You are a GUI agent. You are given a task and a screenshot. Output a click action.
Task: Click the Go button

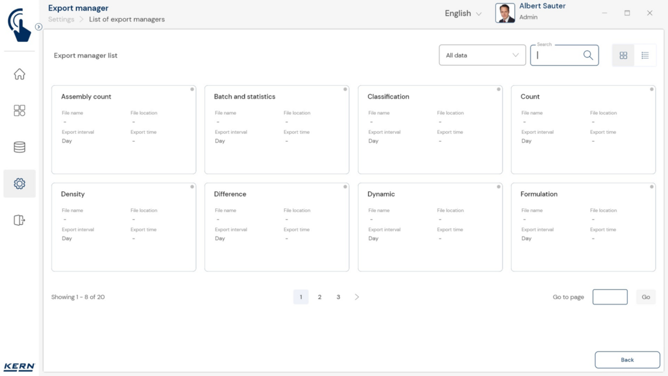click(646, 297)
